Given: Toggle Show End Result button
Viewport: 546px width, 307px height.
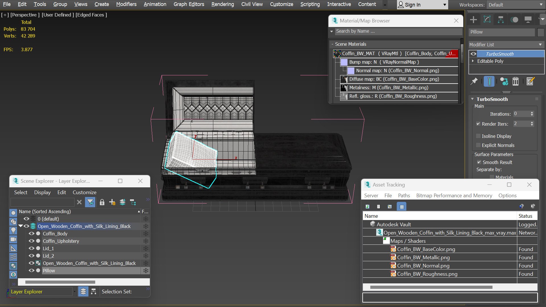Looking at the screenshot, I should (489, 82).
